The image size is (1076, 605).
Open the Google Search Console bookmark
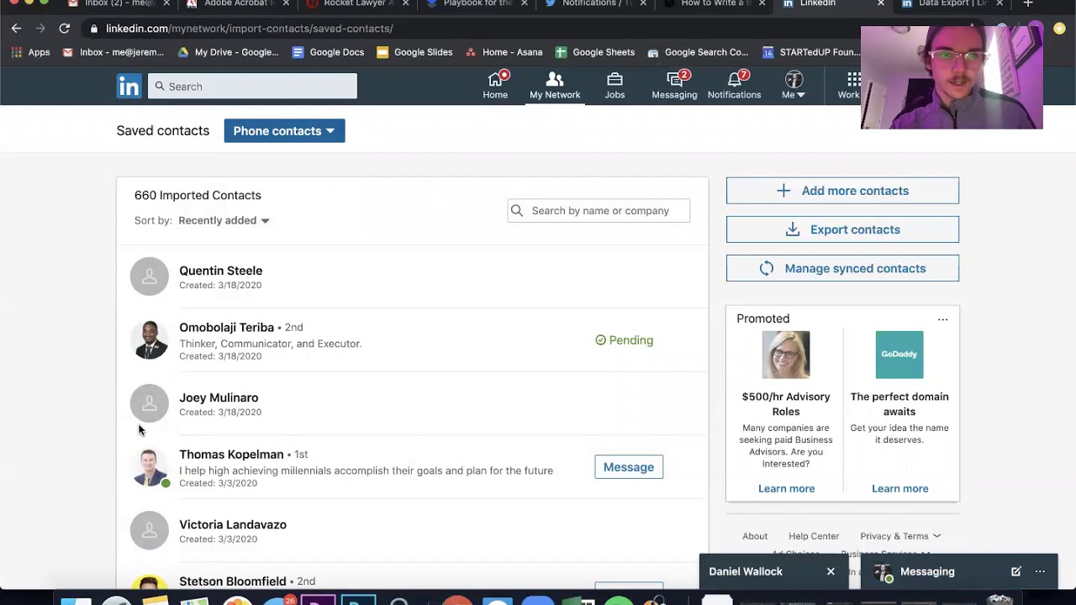coord(698,52)
